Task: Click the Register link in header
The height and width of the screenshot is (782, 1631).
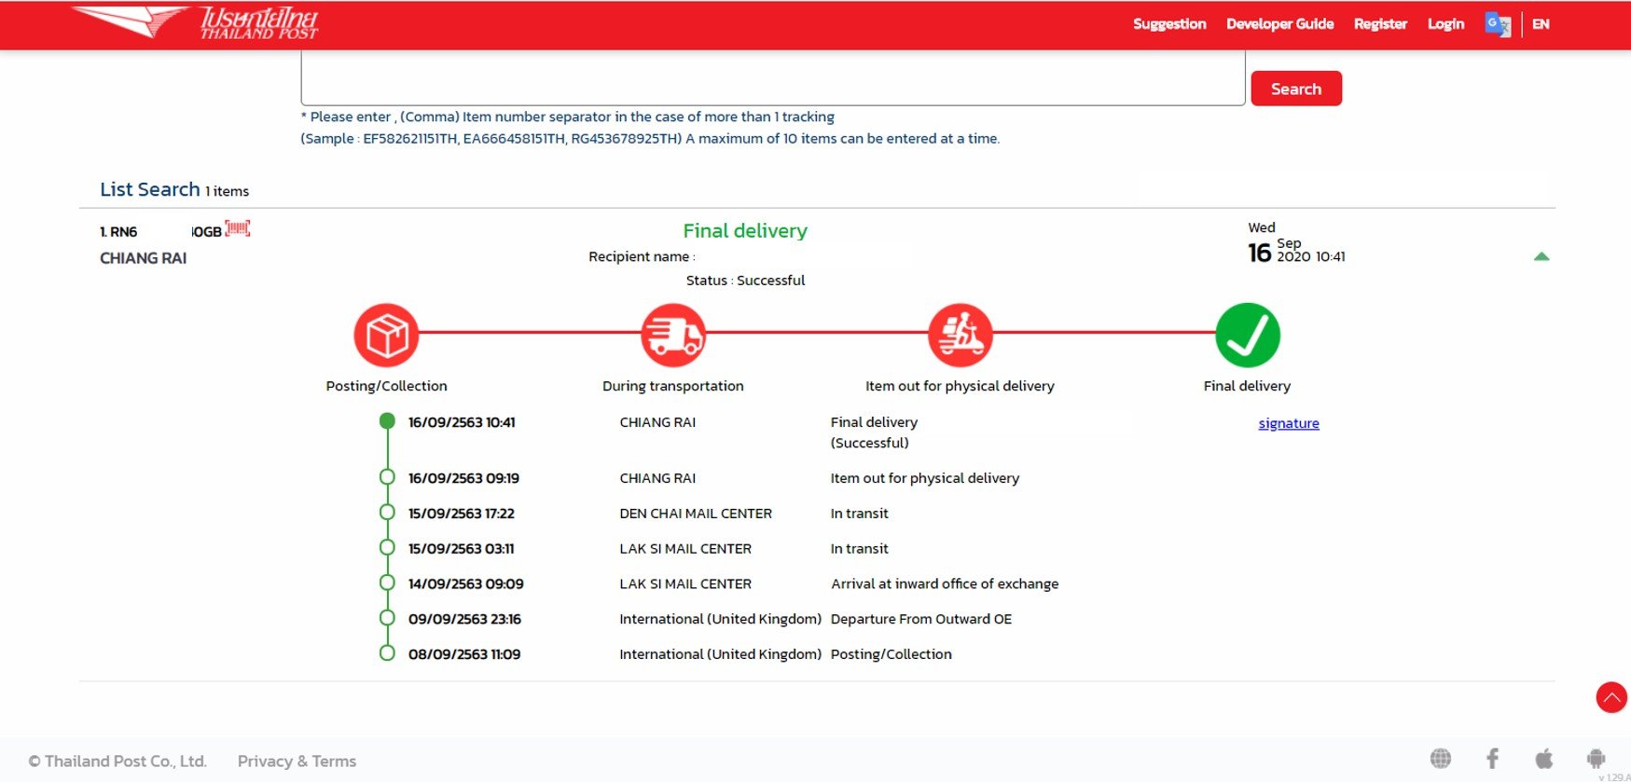Action: [x=1380, y=24]
